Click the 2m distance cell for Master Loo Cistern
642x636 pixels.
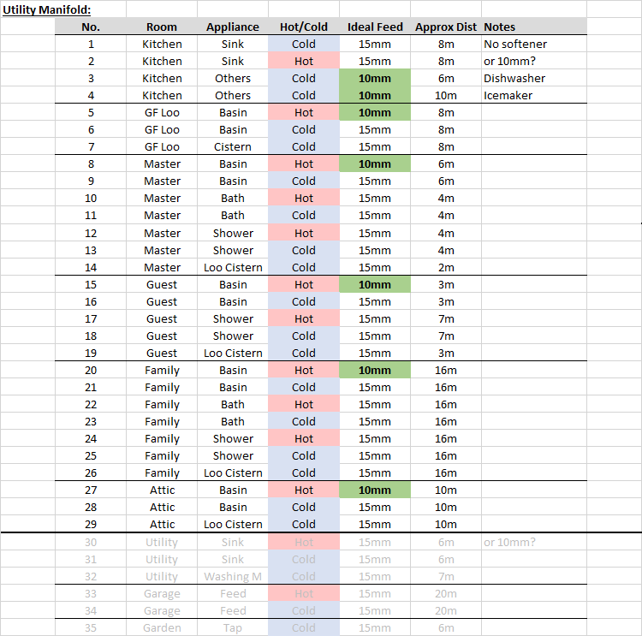pyautogui.click(x=445, y=267)
